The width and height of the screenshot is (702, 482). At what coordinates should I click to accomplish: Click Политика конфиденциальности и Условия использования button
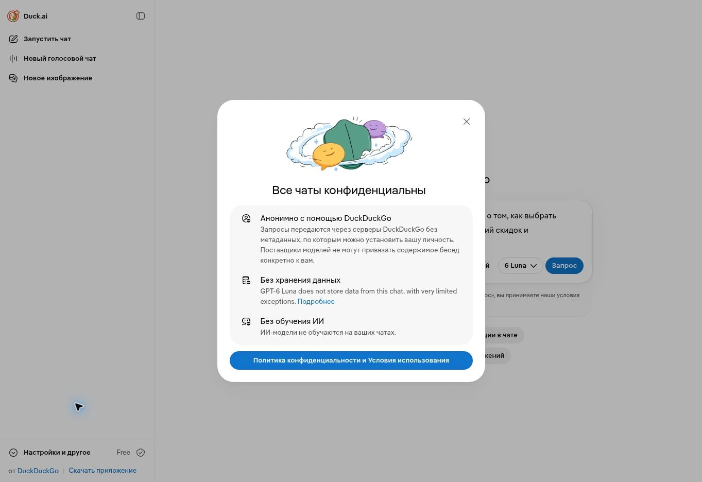pyautogui.click(x=351, y=360)
